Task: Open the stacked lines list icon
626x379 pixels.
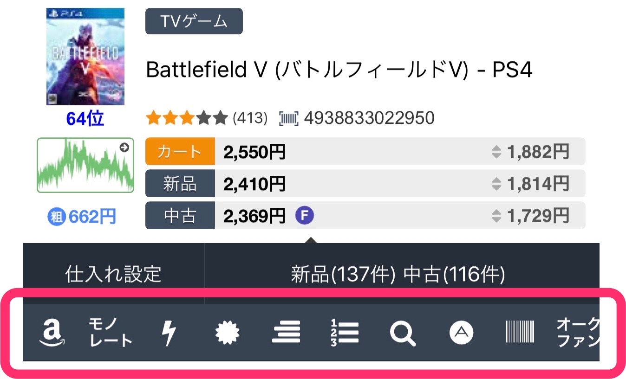Action: tap(286, 333)
